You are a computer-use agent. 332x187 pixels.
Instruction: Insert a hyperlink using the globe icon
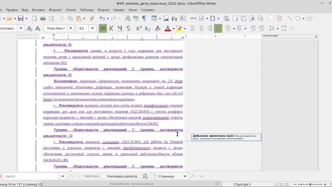coord(226,19)
